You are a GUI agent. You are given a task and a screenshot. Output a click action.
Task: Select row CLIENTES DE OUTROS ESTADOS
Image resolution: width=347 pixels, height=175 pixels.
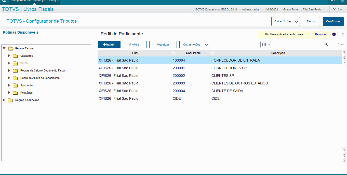pyautogui.click(x=220, y=83)
